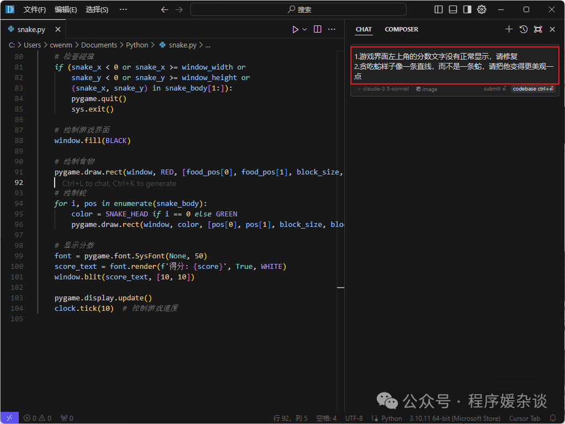This screenshot has width=565, height=424.
Task: Open remote connection icon in status bar
Action: [9, 418]
